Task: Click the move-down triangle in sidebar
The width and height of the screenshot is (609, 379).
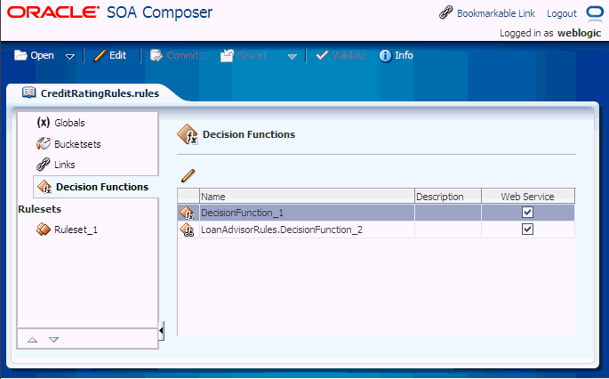Action: pyautogui.click(x=53, y=340)
